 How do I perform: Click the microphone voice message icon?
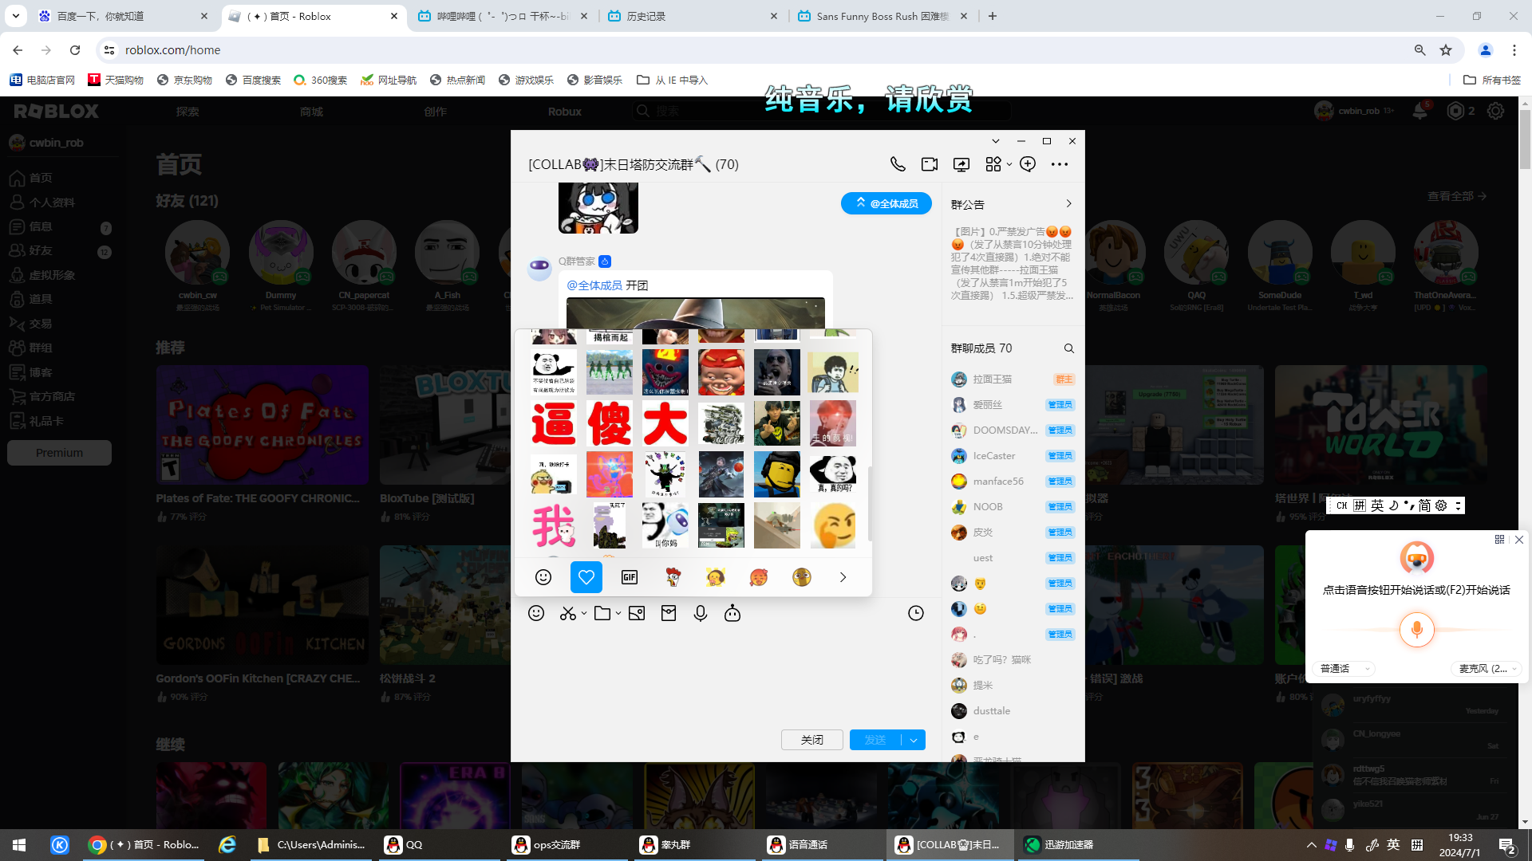pos(701,613)
